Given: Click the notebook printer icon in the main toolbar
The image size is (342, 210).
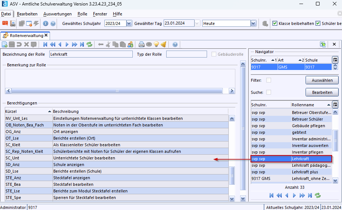Looking at the screenshot, I should (13, 23).
